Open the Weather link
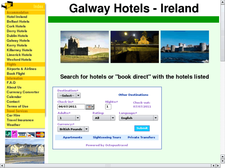The height and width of the screenshot is (168, 225). (x=14, y=125)
